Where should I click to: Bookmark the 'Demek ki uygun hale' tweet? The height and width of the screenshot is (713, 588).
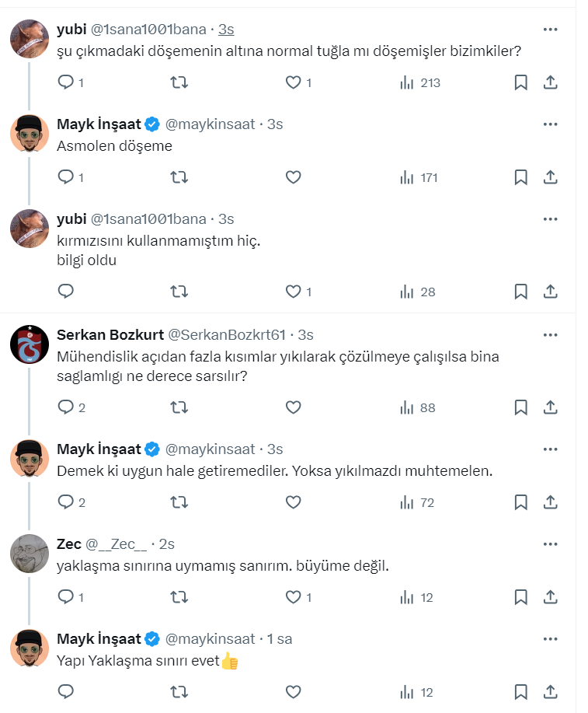click(x=520, y=502)
